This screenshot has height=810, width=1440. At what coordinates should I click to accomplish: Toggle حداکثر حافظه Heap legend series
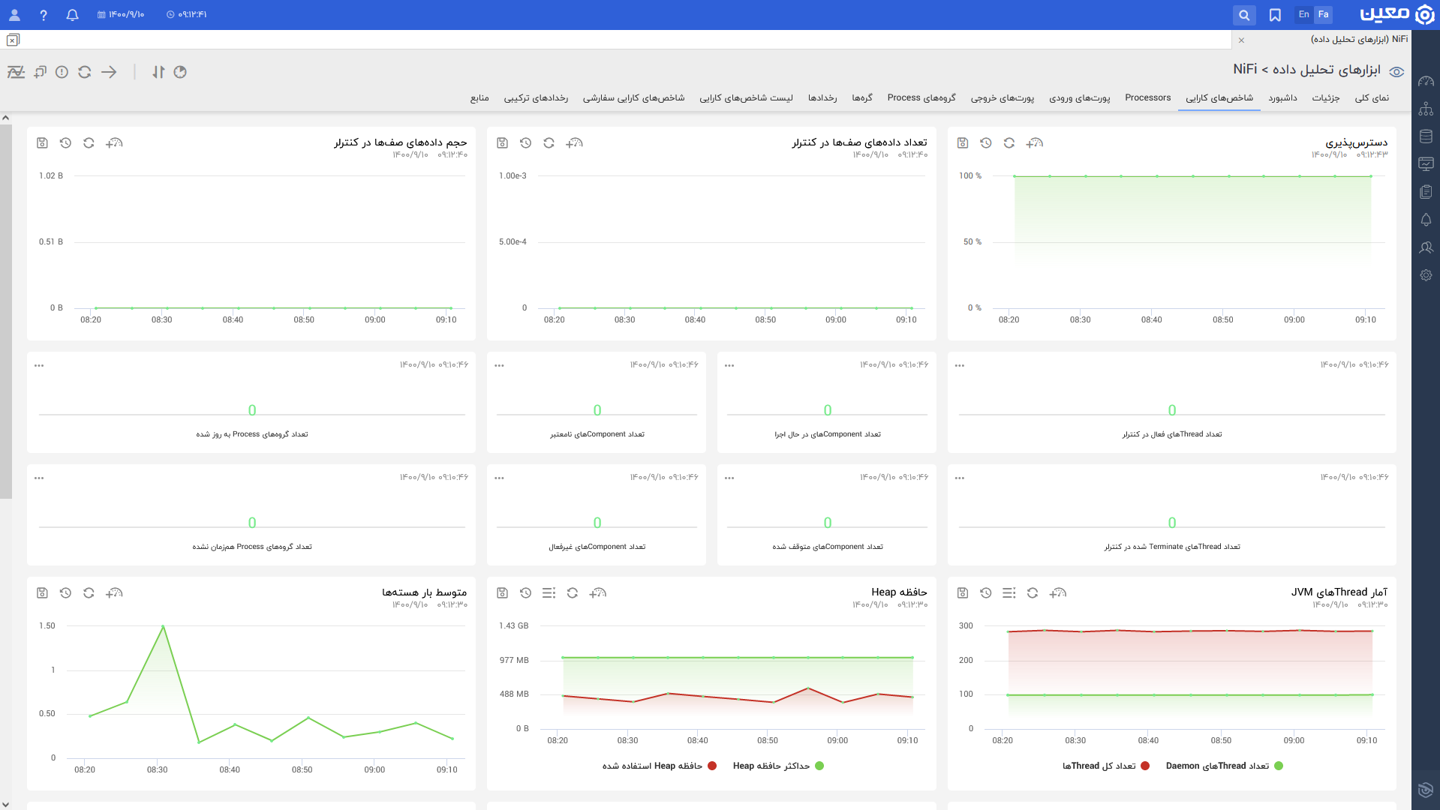click(778, 766)
